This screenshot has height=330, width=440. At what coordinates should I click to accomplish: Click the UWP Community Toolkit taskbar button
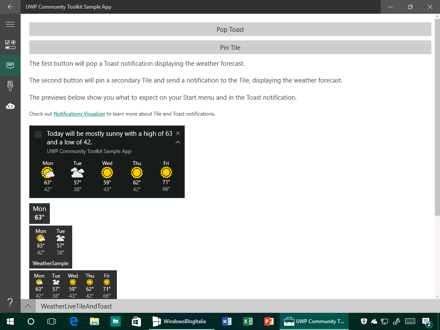click(314, 321)
